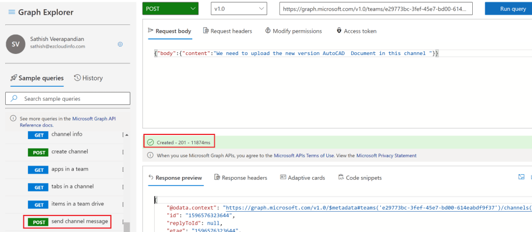Expand the v1.0 version dropdown
This screenshot has width=532, height=232.
[x=239, y=9]
